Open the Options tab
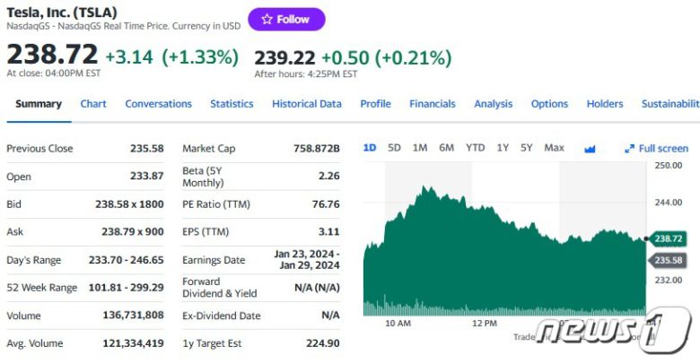 coord(549,104)
